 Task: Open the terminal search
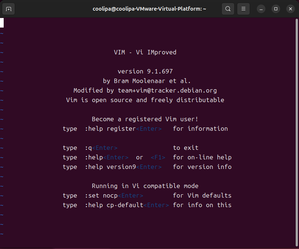[x=228, y=9]
